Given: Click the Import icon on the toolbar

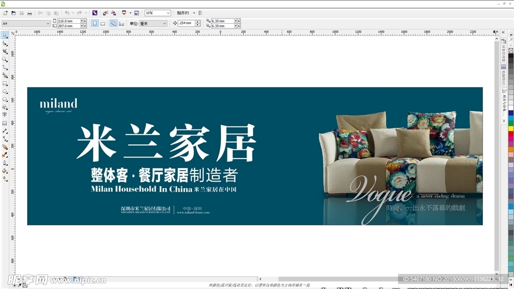Looking at the screenshot, I should 104,13.
